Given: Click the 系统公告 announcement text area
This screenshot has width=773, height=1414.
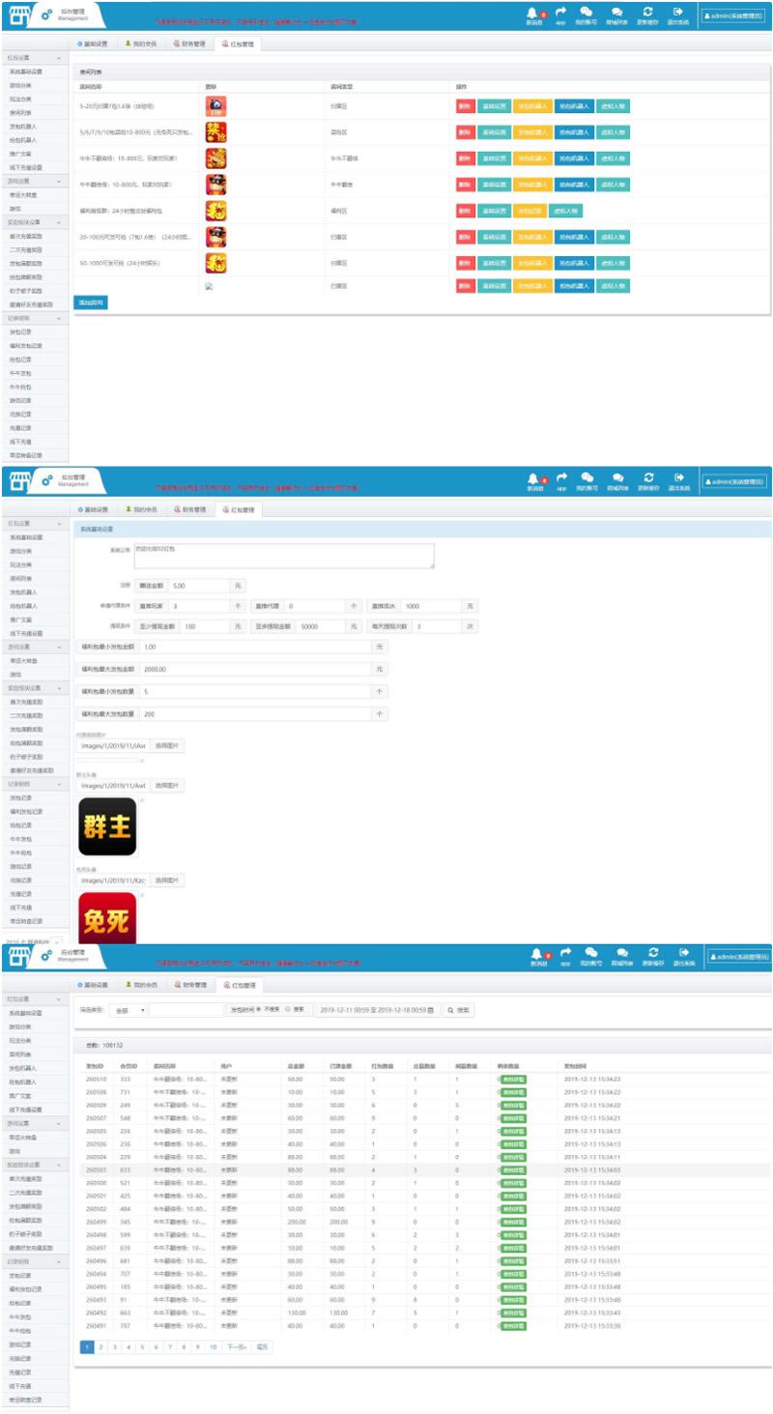Looking at the screenshot, I should tap(283, 555).
